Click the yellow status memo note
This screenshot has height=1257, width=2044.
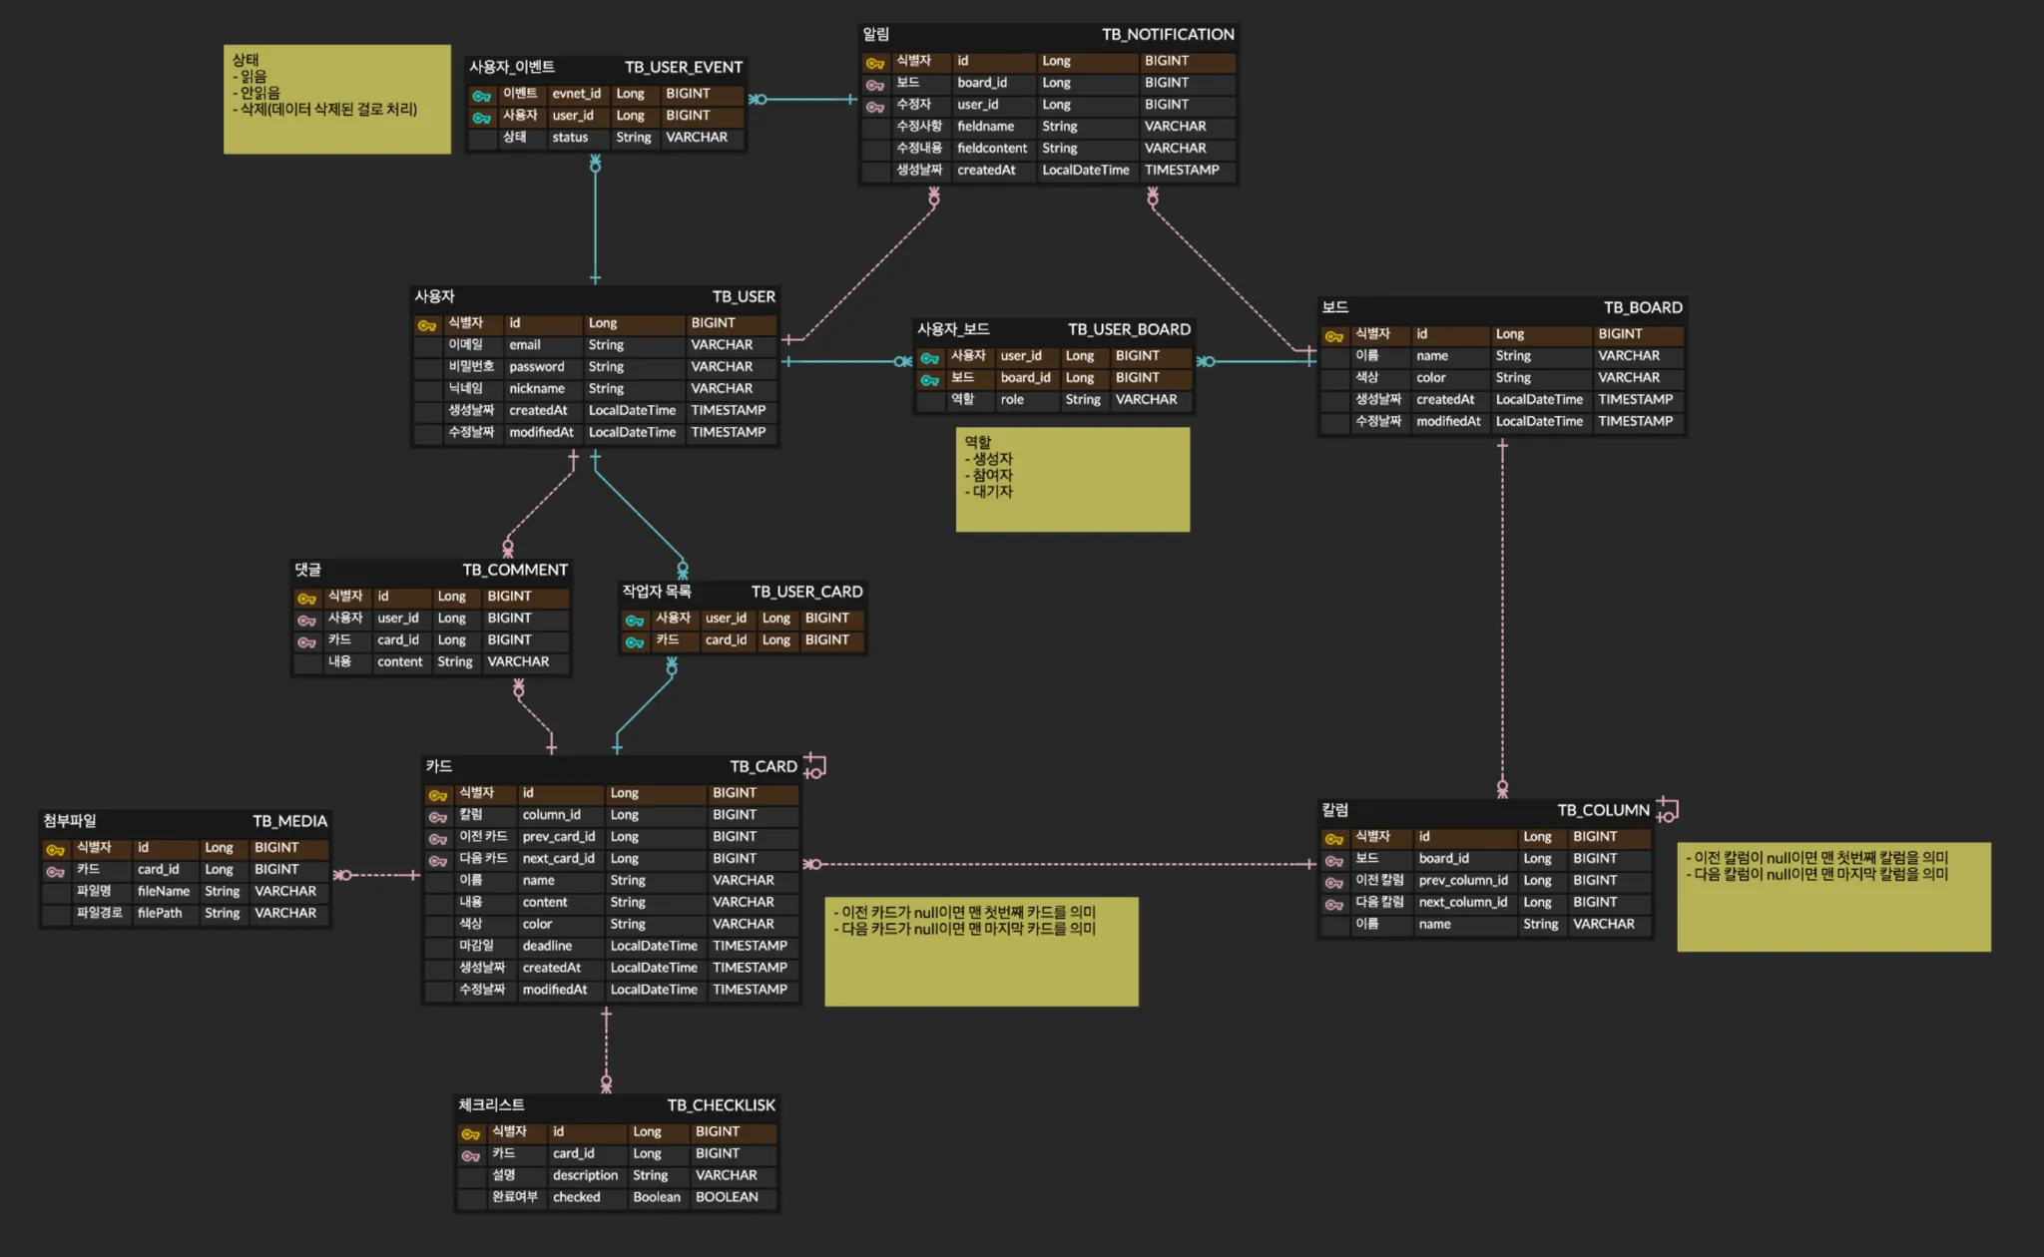[x=336, y=100]
